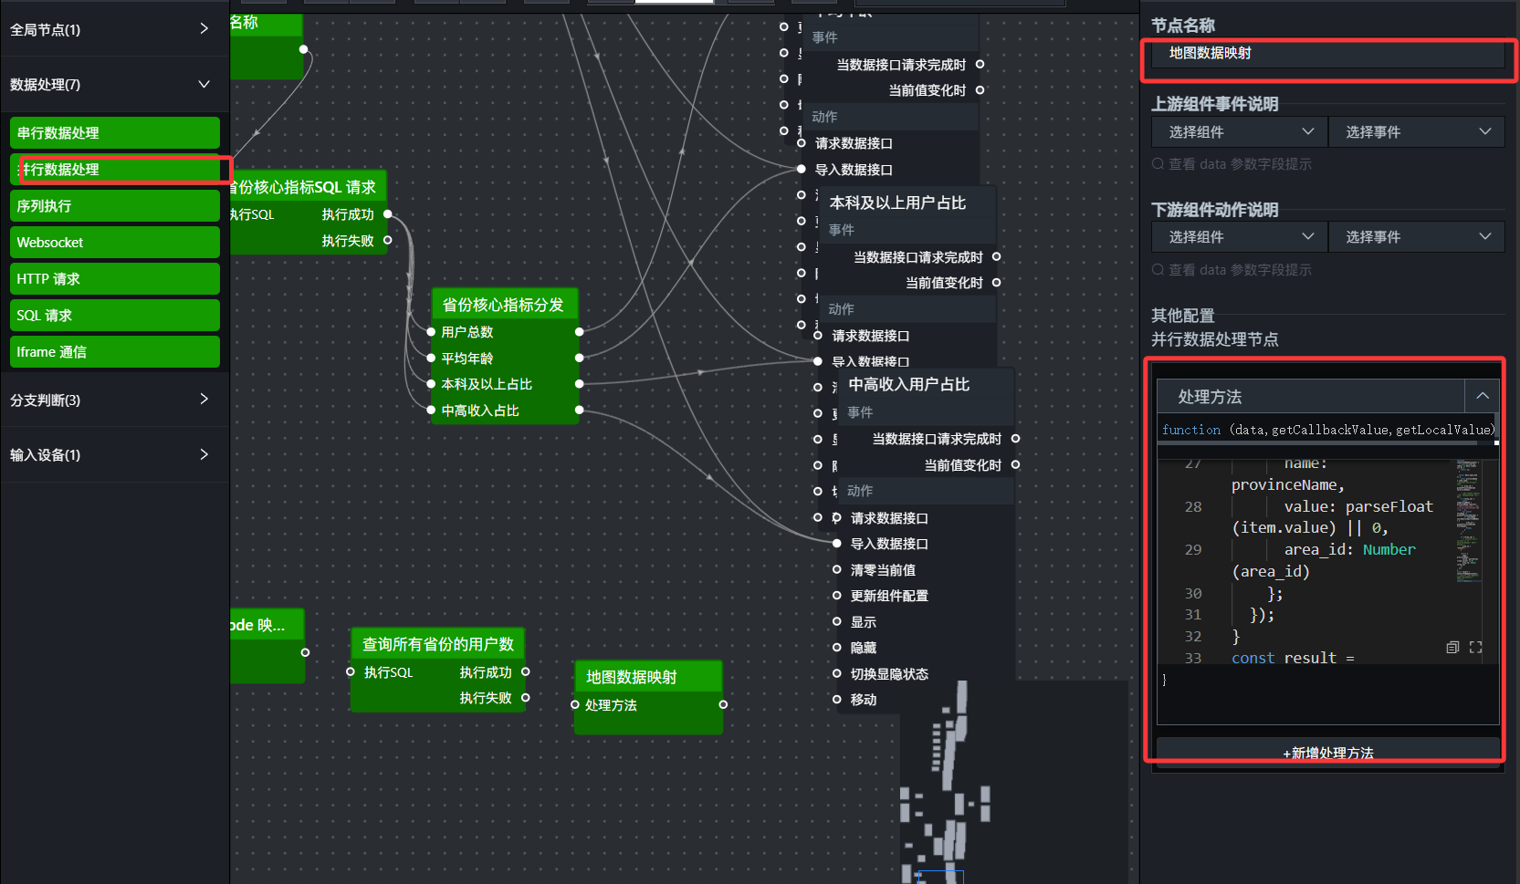Select the 省份核心指标分发 node title
The height and width of the screenshot is (884, 1520).
coord(503,305)
